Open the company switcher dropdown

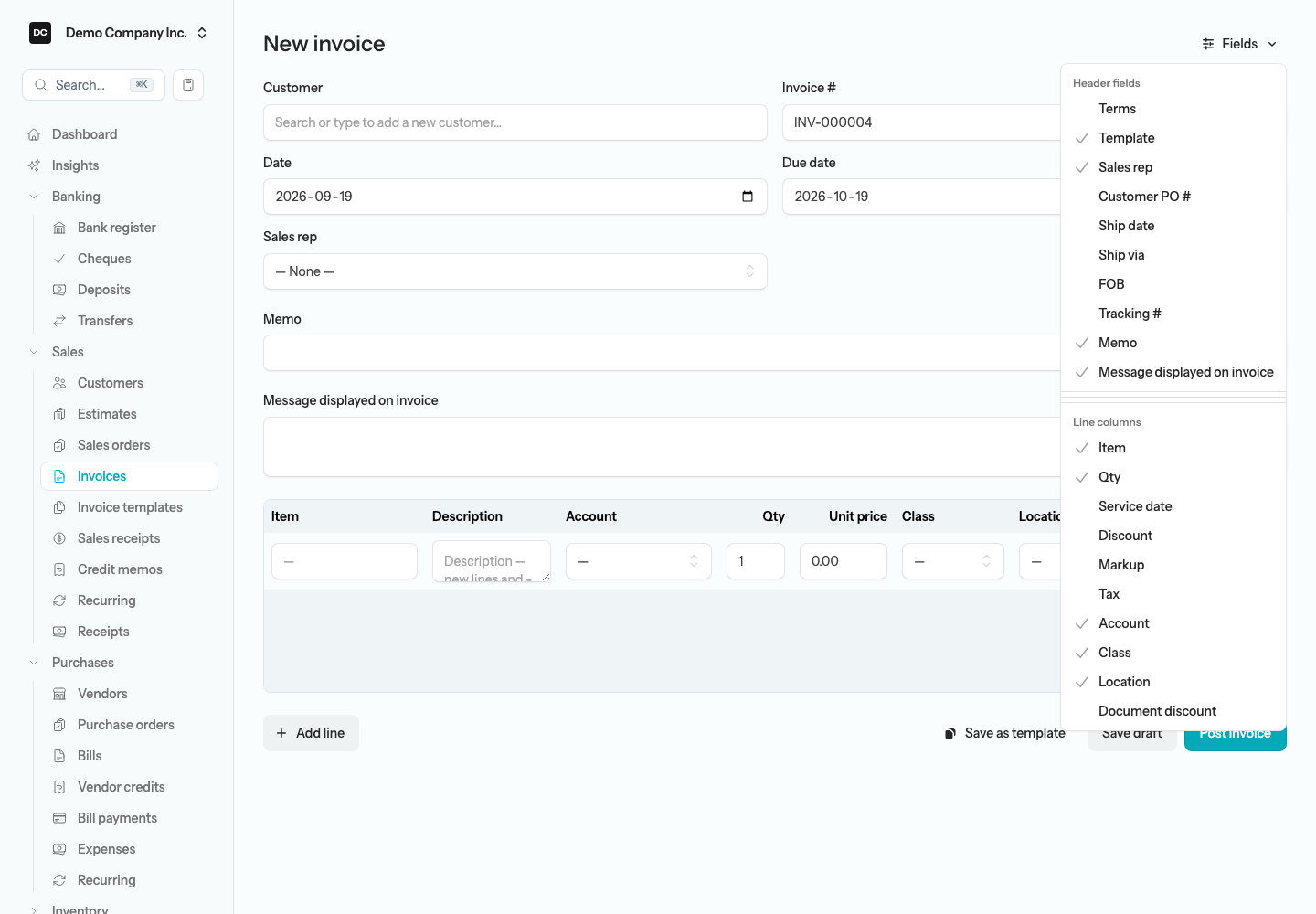(x=120, y=33)
